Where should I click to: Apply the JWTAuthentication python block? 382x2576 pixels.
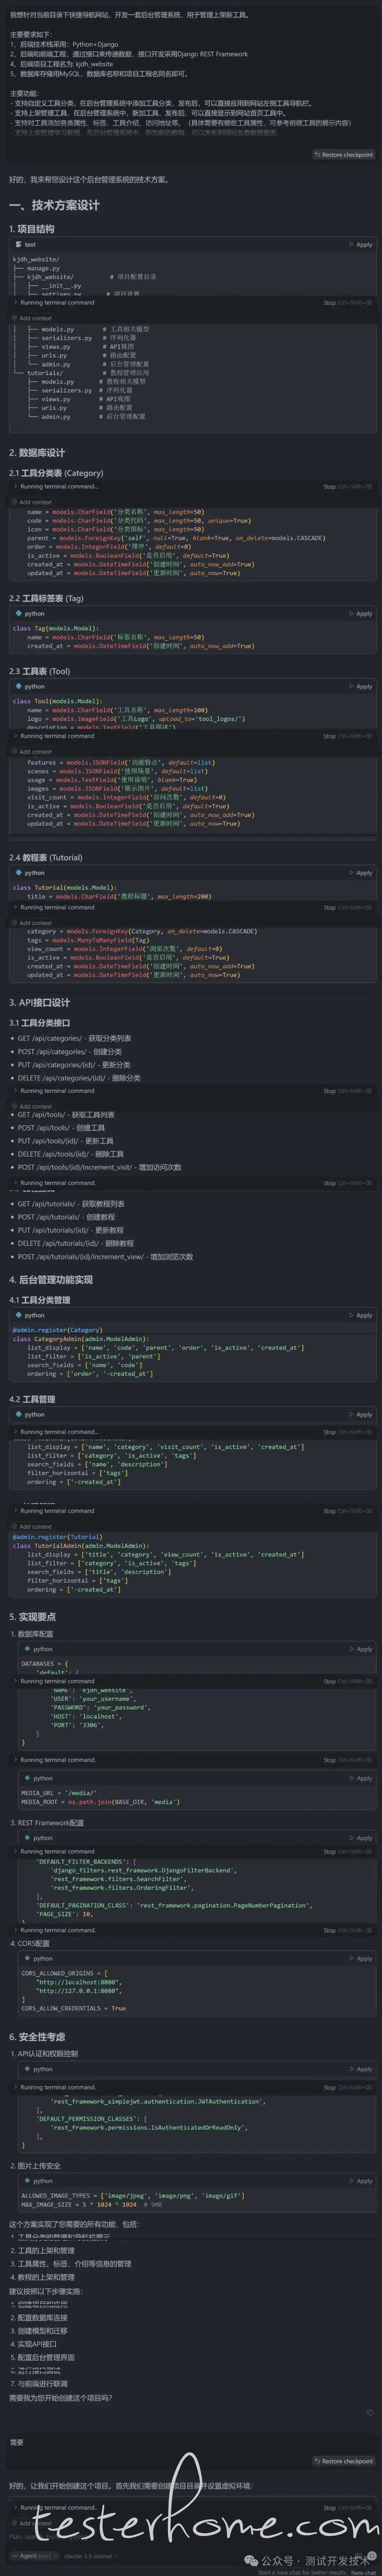[x=361, y=2069]
